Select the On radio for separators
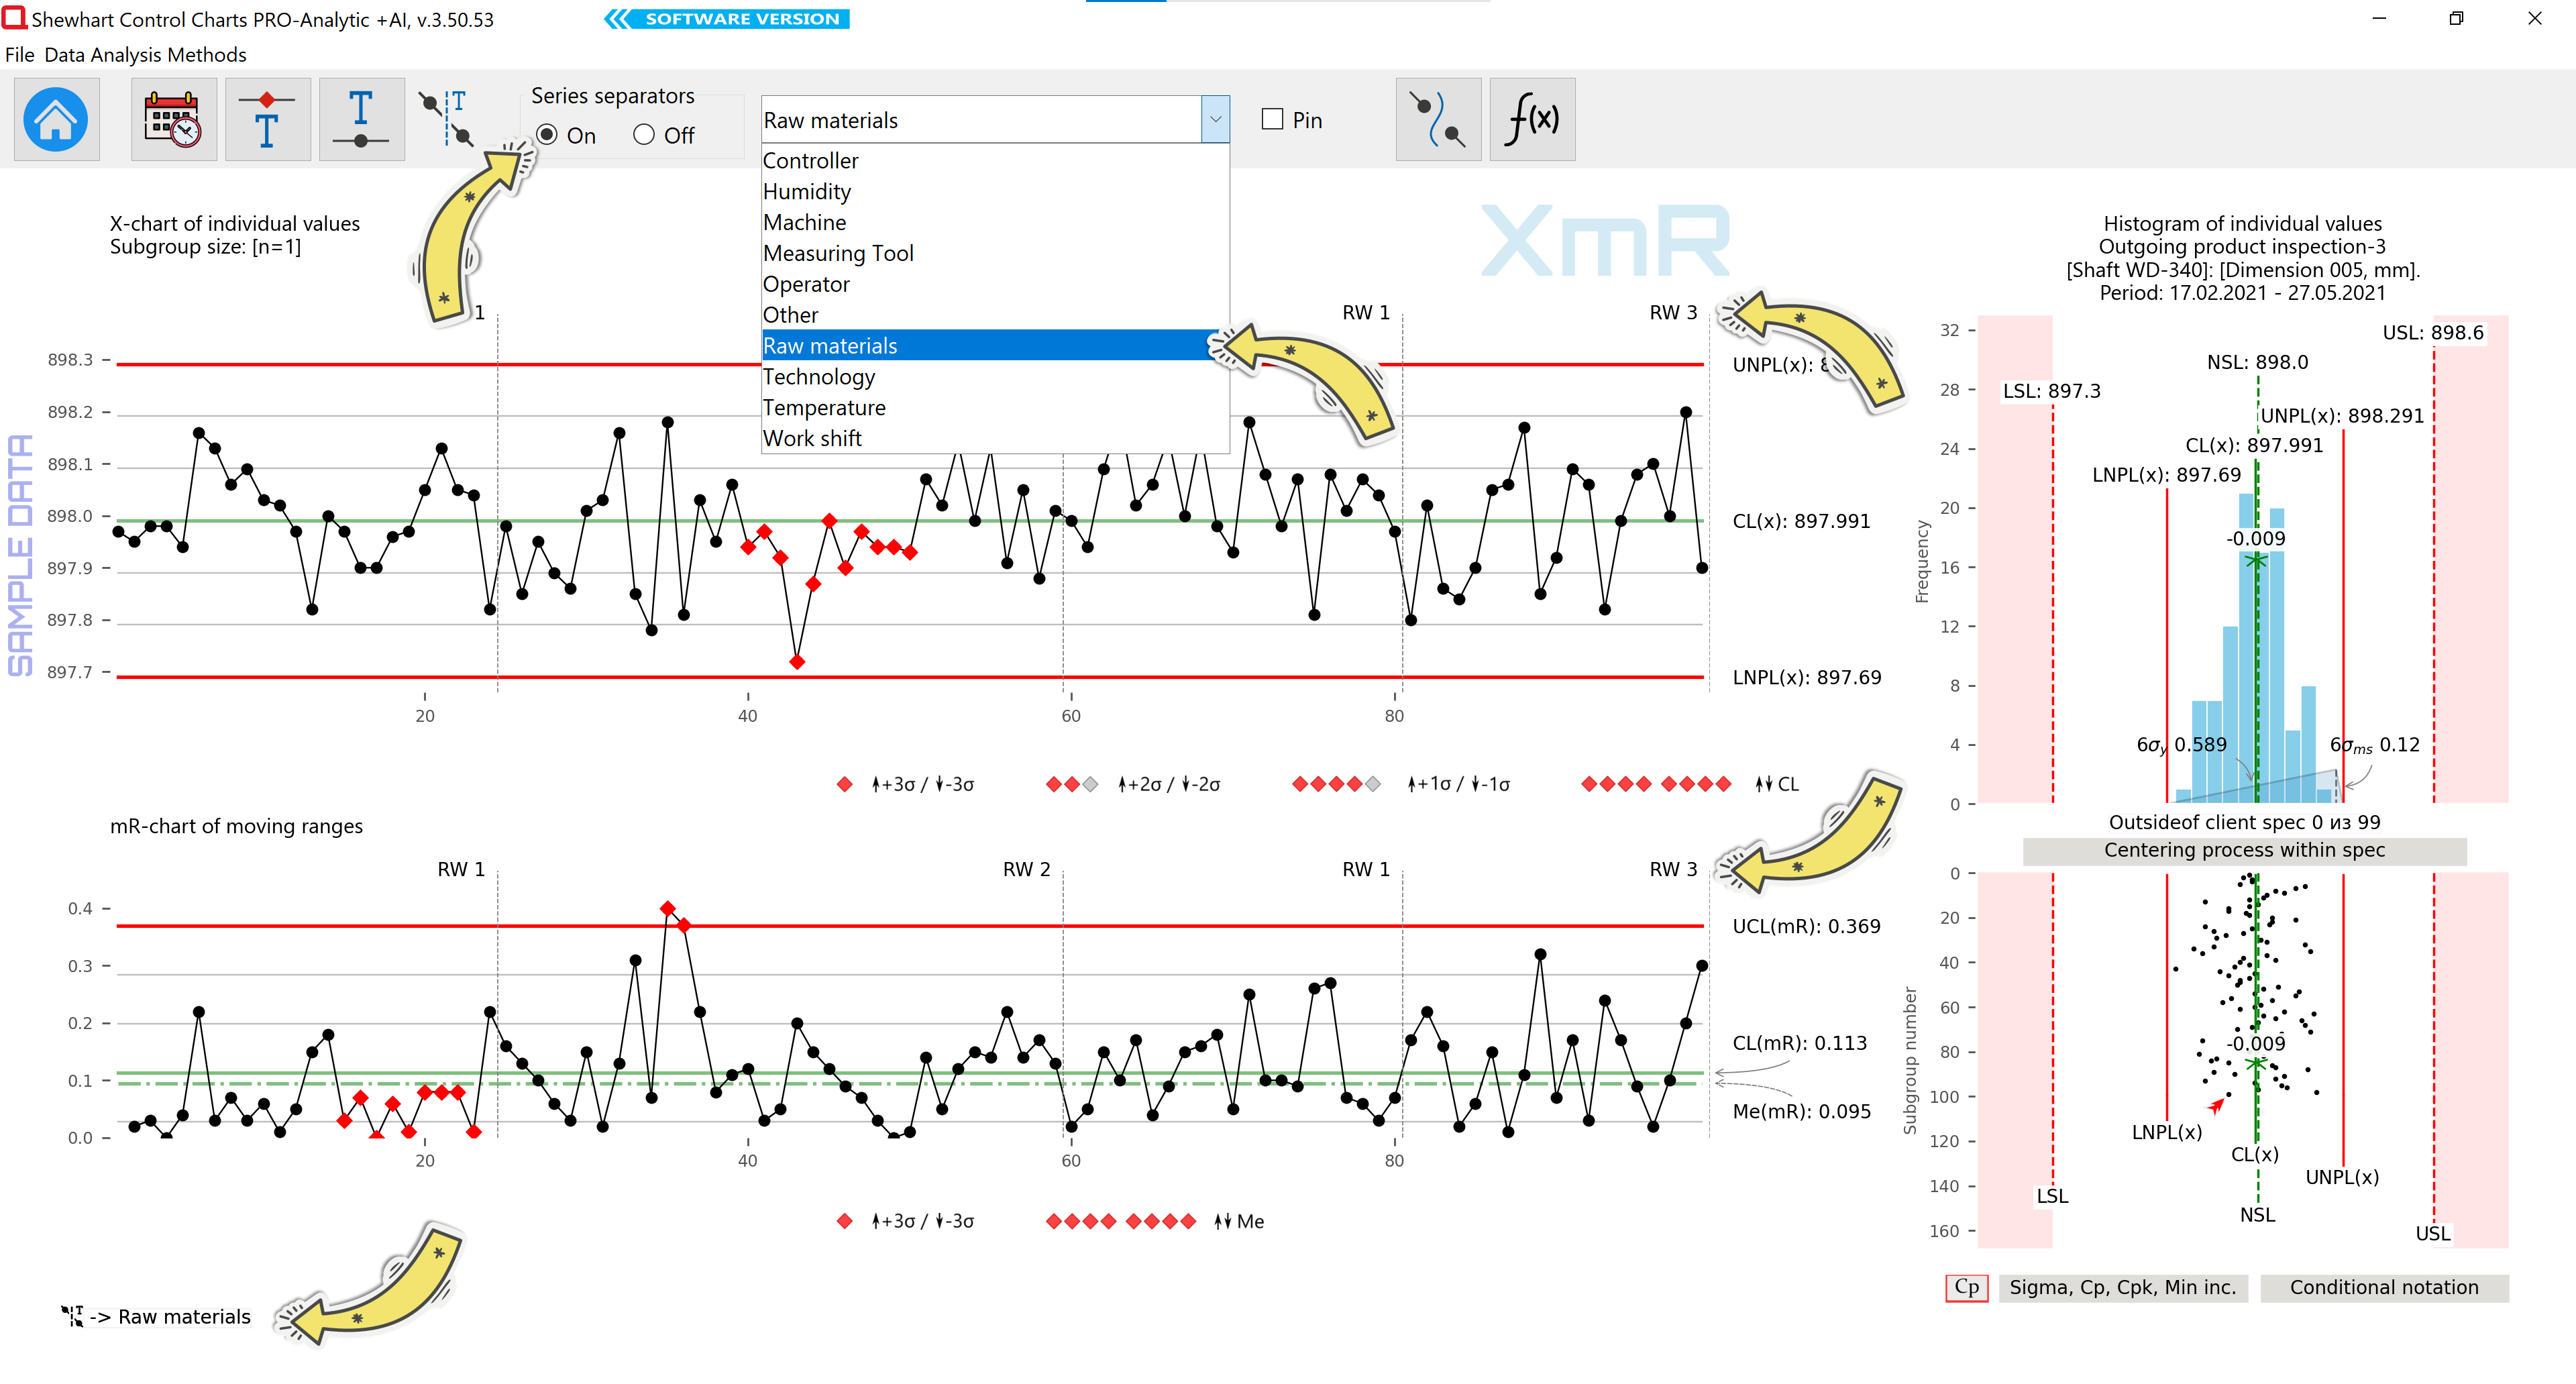The width and height of the screenshot is (2576, 1384). (547, 135)
